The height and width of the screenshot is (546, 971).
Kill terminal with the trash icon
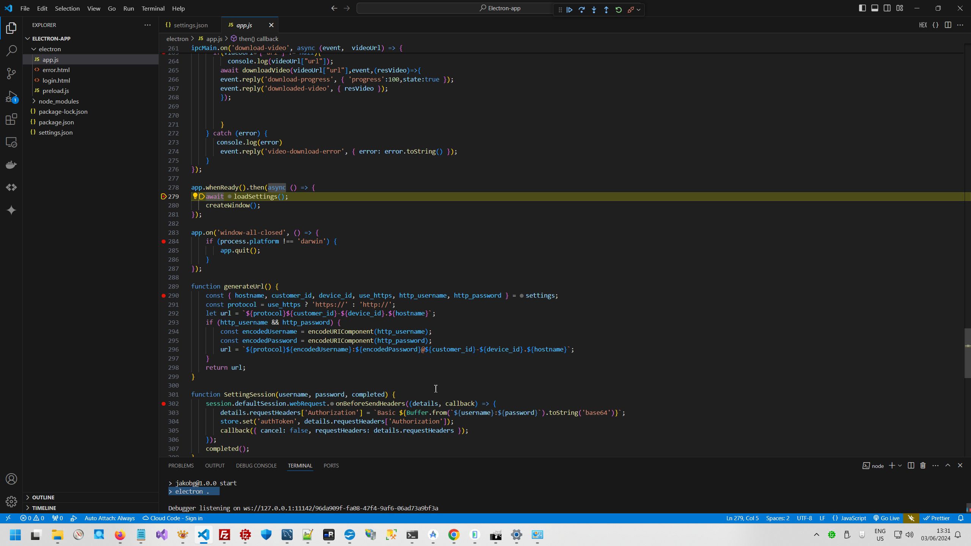pos(923,466)
